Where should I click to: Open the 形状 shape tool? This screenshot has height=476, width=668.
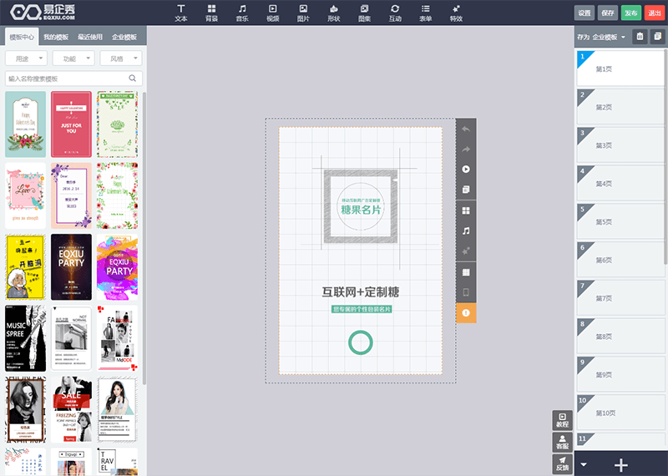(334, 13)
